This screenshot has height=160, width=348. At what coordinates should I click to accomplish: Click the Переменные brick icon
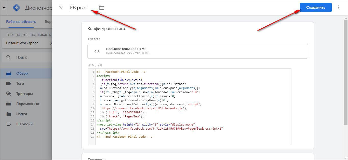pos(9,104)
